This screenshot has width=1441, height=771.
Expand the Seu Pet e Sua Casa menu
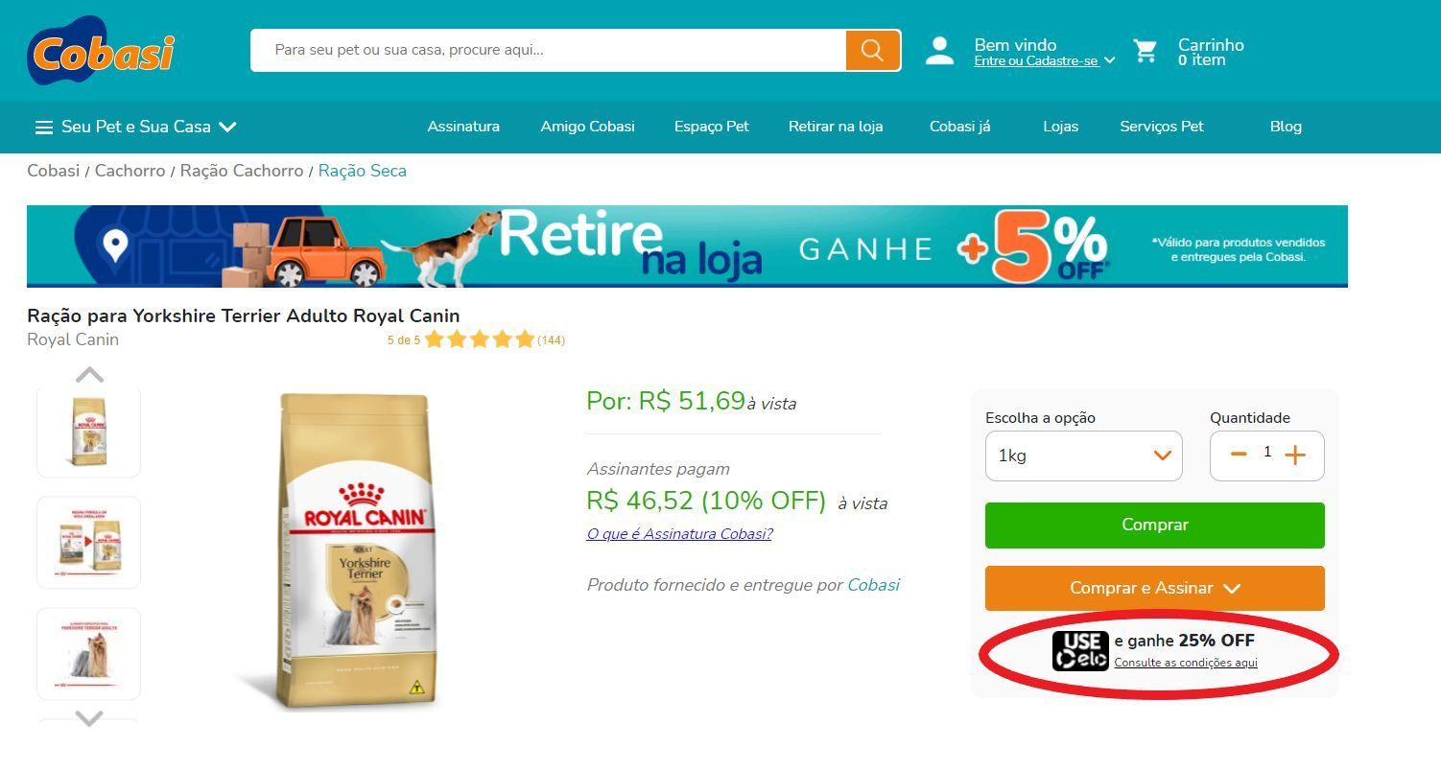tap(135, 127)
